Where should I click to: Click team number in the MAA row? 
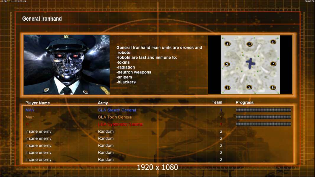click(221, 110)
